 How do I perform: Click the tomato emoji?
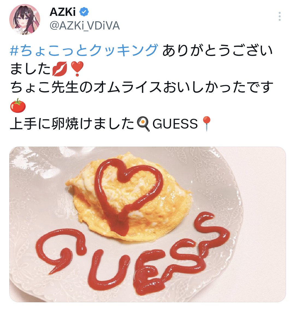coord(18,105)
